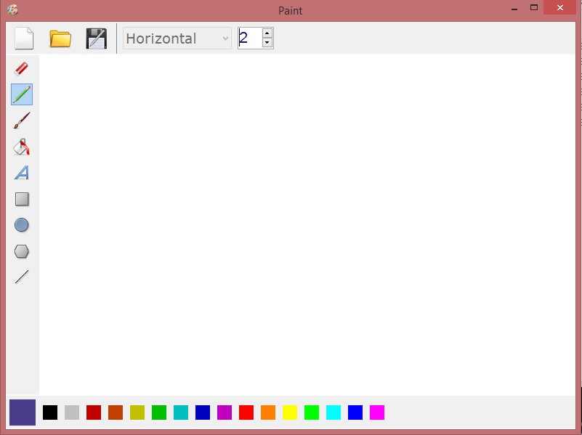Select the Line tool
582x435 pixels.
(22, 277)
